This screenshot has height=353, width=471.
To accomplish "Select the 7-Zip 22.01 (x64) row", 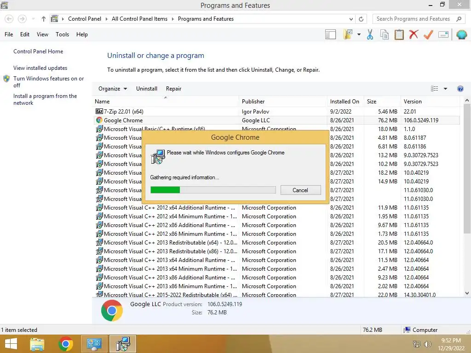I will pos(276,111).
